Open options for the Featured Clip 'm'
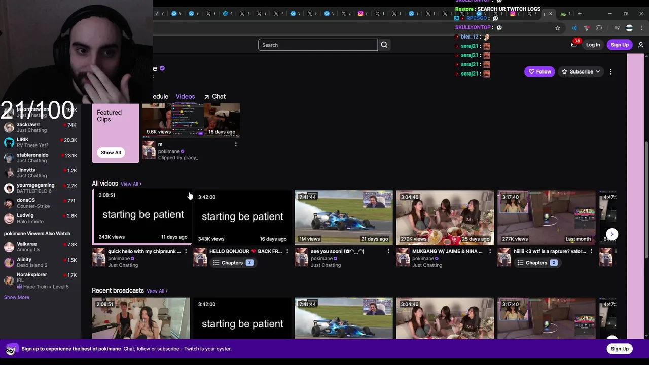Screen dimensions: 649x365 tap(236, 144)
